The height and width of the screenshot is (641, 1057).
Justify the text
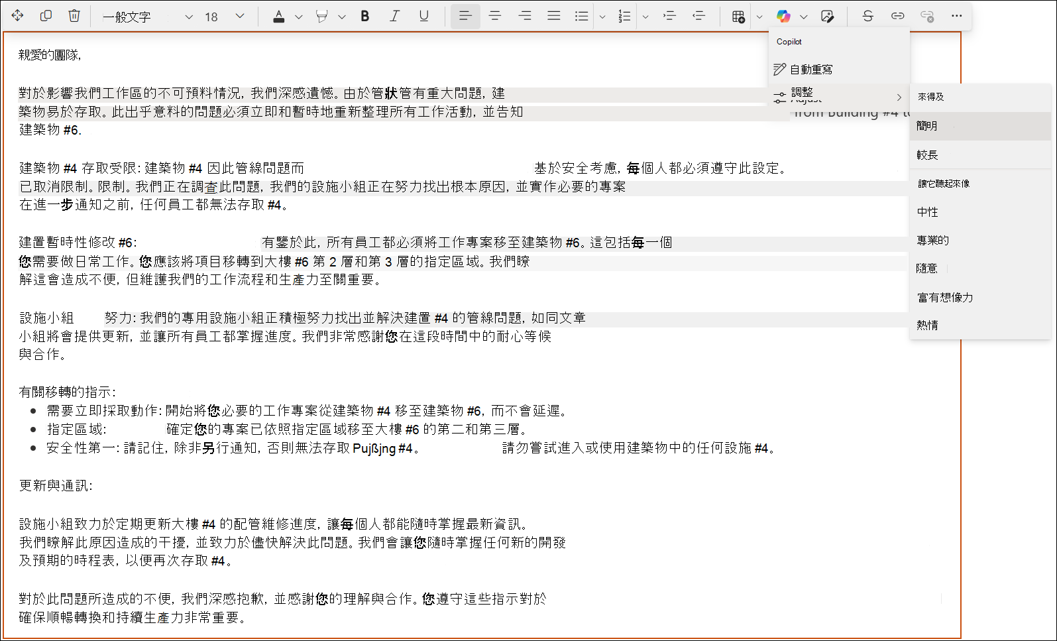pos(554,17)
